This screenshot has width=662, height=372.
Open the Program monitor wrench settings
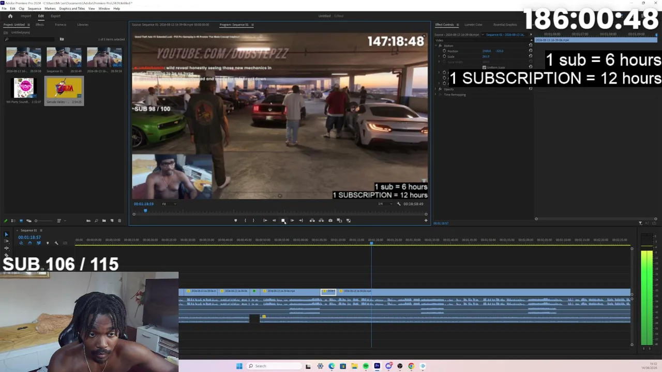click(398, 204)
